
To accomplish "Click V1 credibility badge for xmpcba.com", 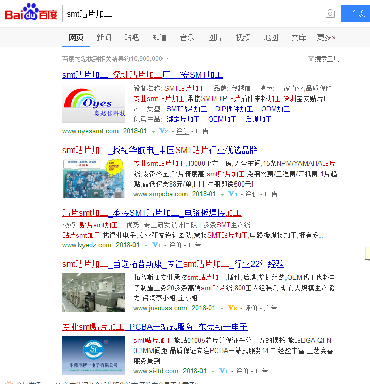I will point(233,194).
